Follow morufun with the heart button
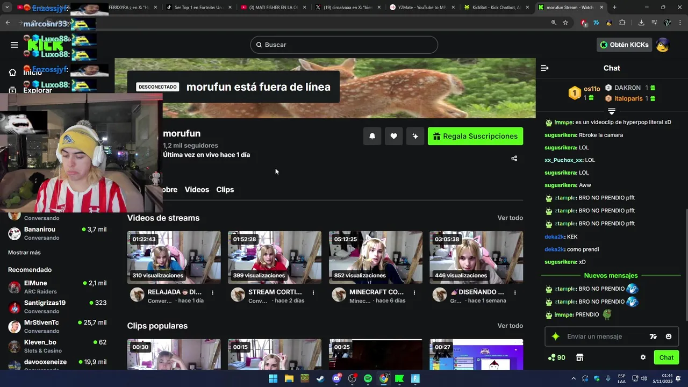 [x=393, y=136]
